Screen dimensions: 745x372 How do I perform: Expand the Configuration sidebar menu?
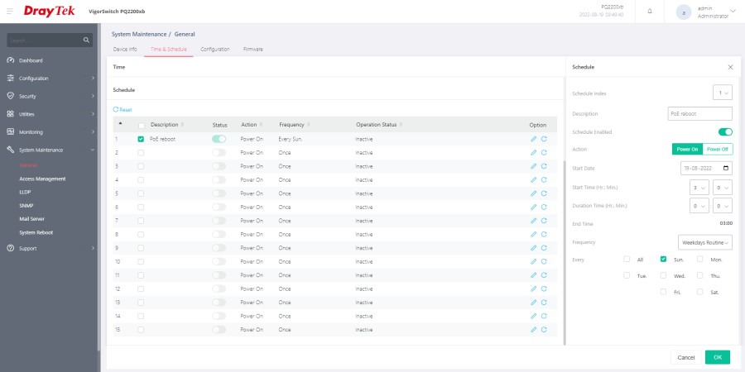50,79
